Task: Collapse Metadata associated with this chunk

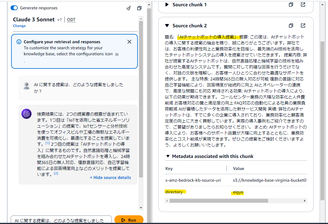Action: point(168,156)
